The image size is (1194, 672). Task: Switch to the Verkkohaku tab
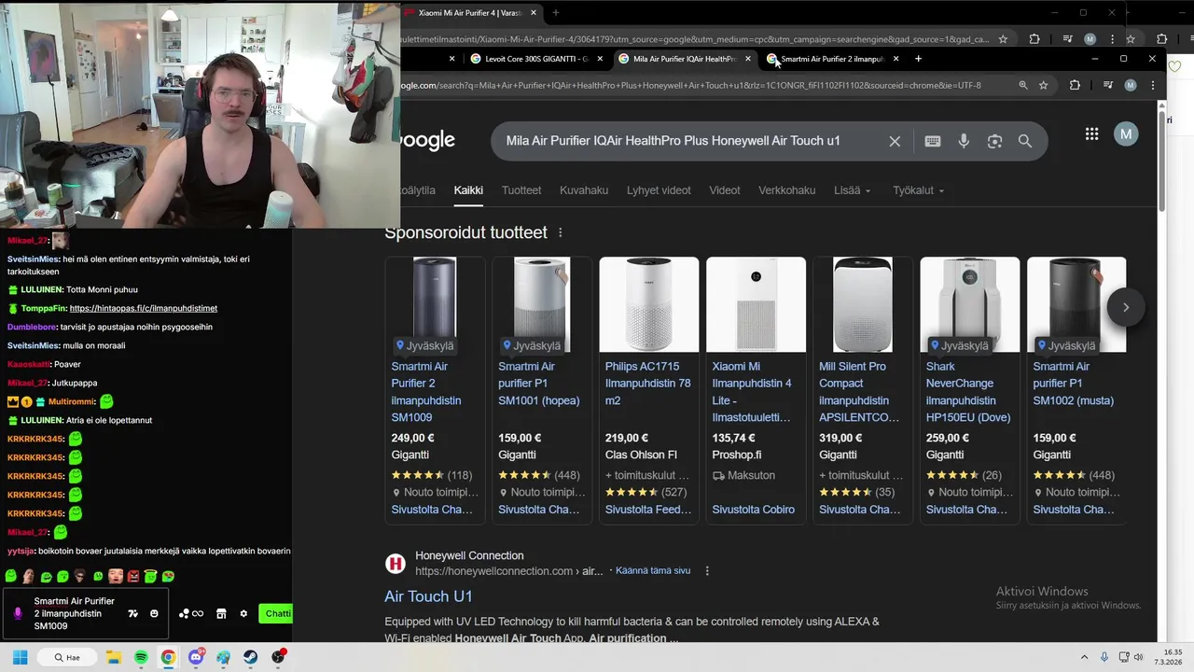point(787,190)
